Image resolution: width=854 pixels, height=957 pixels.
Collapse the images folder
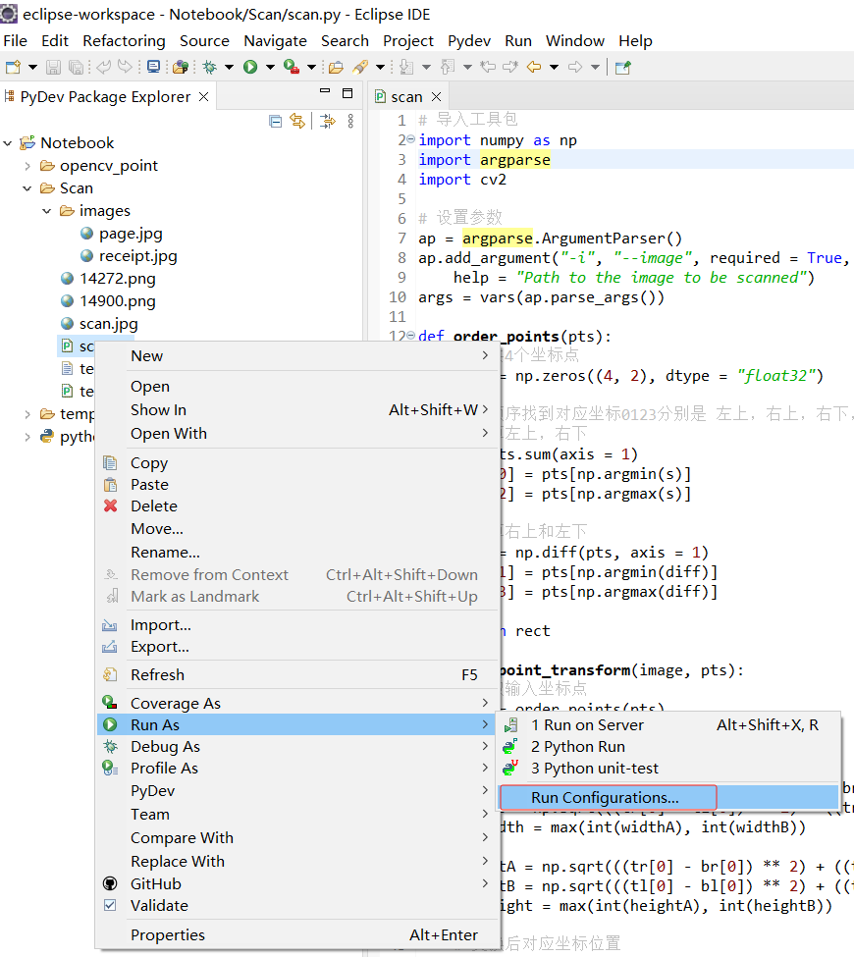46,211
